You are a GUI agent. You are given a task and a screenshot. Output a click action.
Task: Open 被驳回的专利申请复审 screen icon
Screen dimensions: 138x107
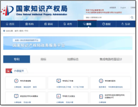coord(16,96)
